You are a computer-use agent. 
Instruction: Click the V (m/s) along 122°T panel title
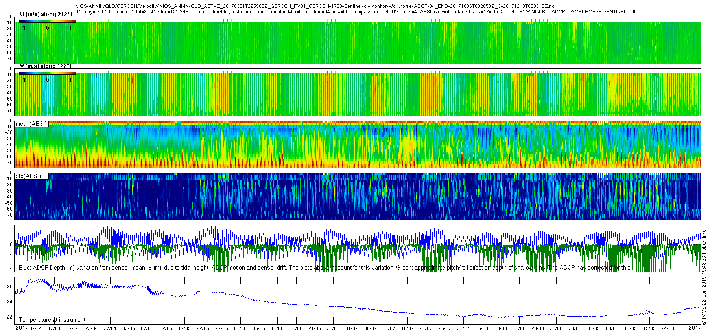coord(46,66)
